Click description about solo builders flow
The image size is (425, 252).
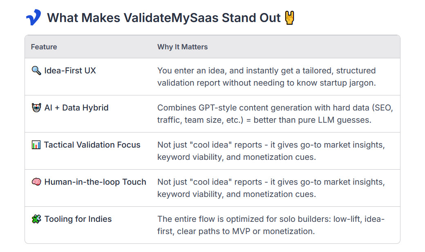[271, 225]
